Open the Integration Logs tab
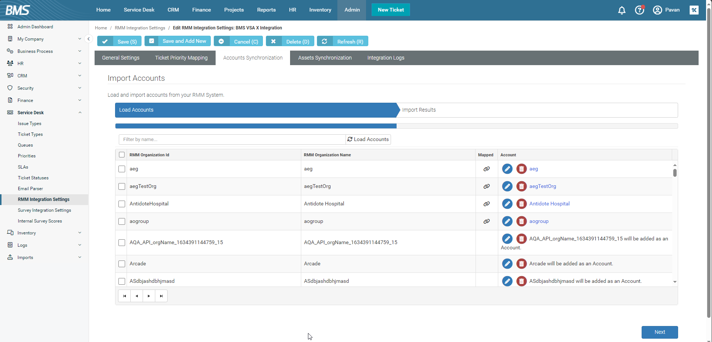 (385, 58)
